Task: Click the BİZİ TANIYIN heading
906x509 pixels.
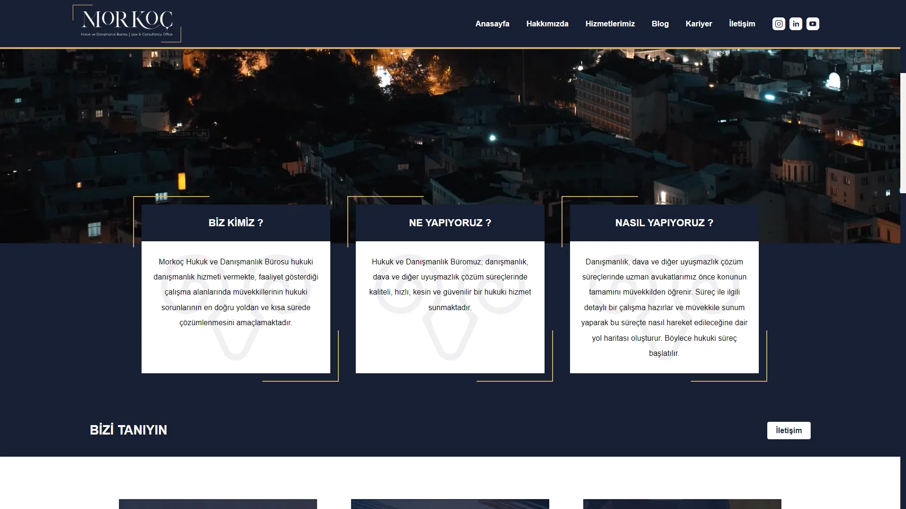Action: pos(128,430)
